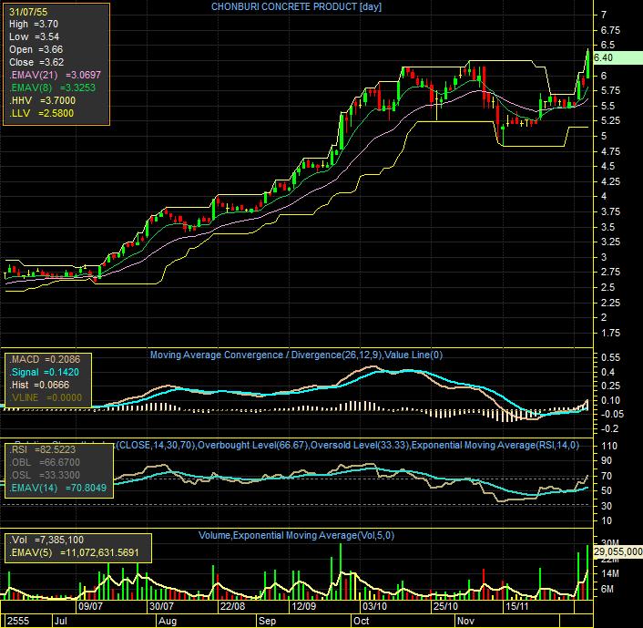Screen dimensions: 643x628
Task: Click the 22/08 date marker
Action: [x=232, y=606]
